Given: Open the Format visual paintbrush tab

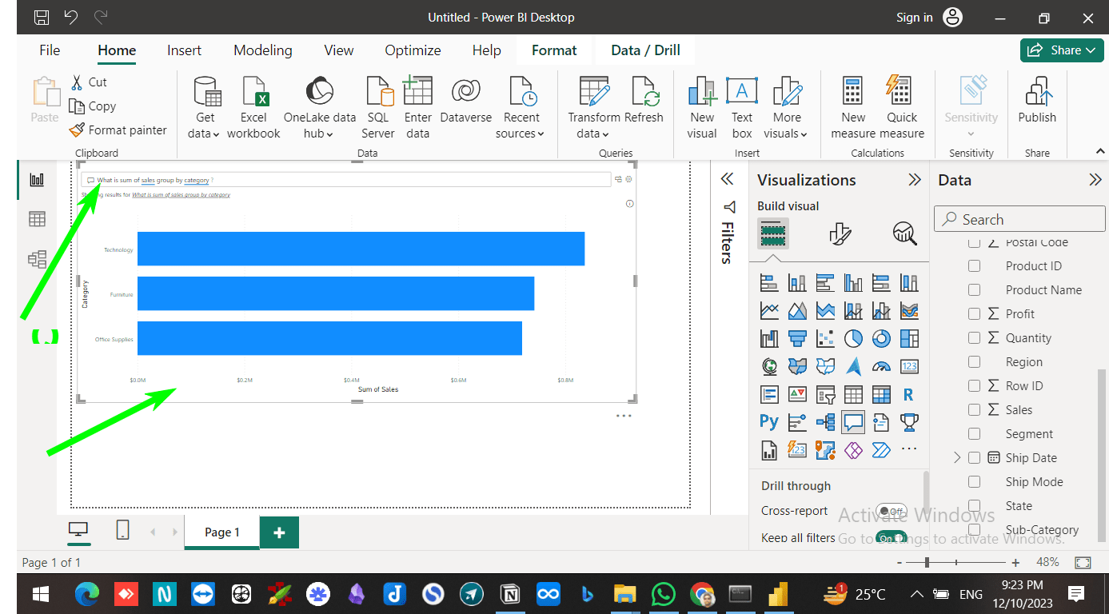Looking at the screenshot, I should [x=839, y=233].
